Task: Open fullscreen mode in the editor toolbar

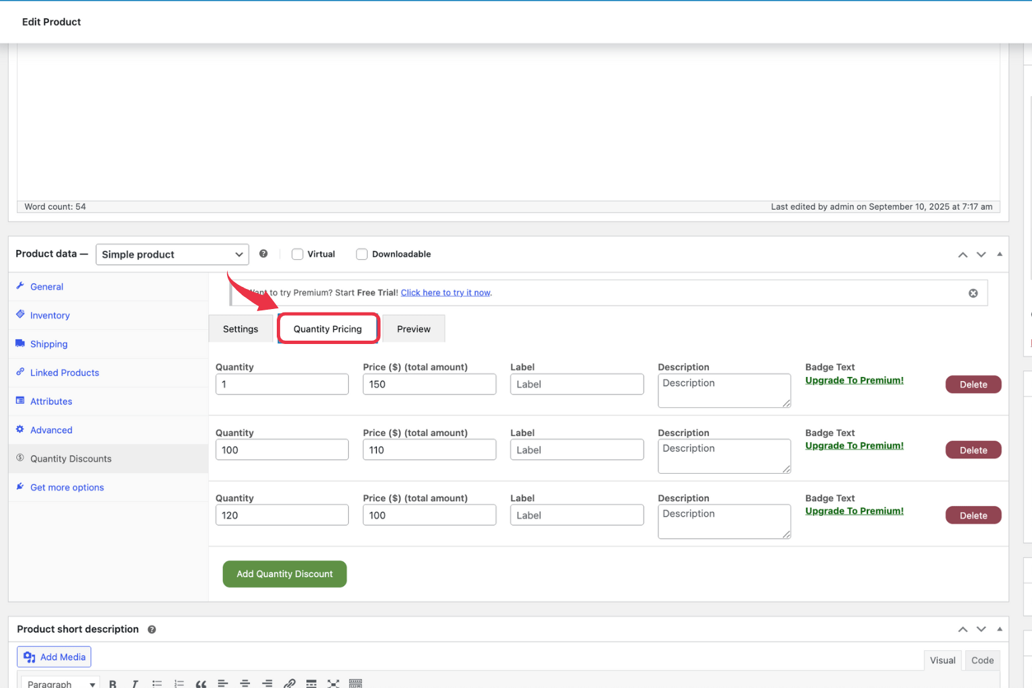Action: tap(333, 683)
